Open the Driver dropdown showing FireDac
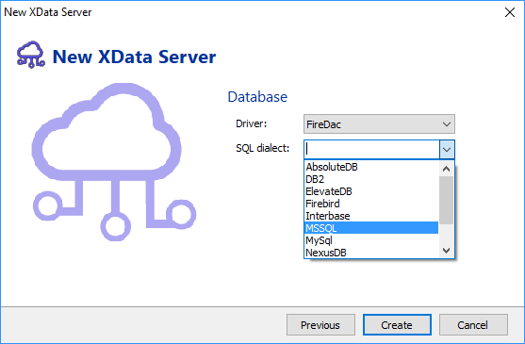525x344 pixels. (379, 124)
